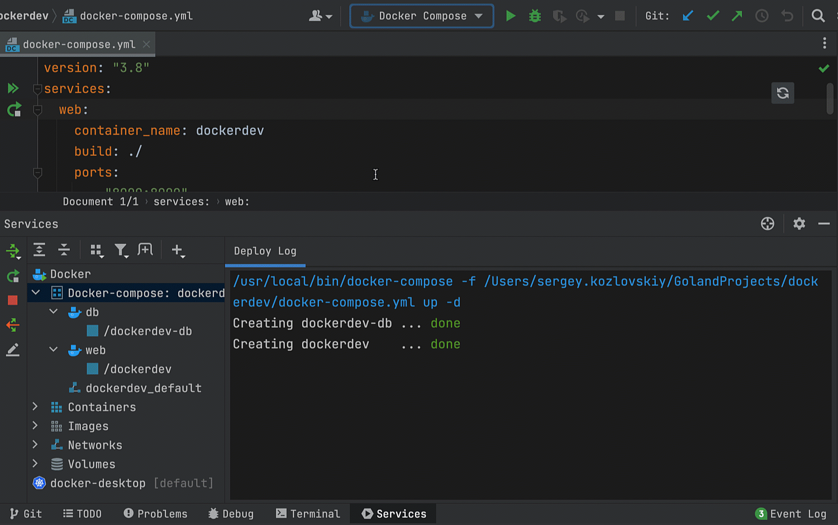Image resolution: width=838 pixels, height=525 pixels.
Task: Collapse the Docker-compose: dockerdev node
Action: tap(36, 292)
